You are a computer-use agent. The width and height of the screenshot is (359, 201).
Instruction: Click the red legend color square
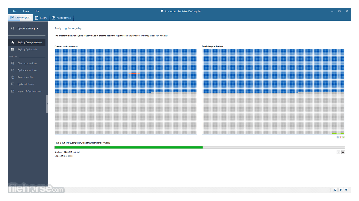point(341,137)
